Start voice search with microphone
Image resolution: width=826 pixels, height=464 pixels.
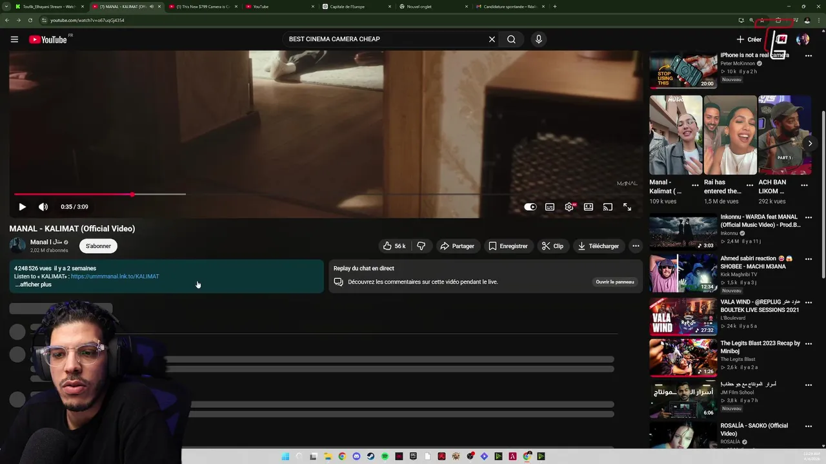tap(539, 39)
